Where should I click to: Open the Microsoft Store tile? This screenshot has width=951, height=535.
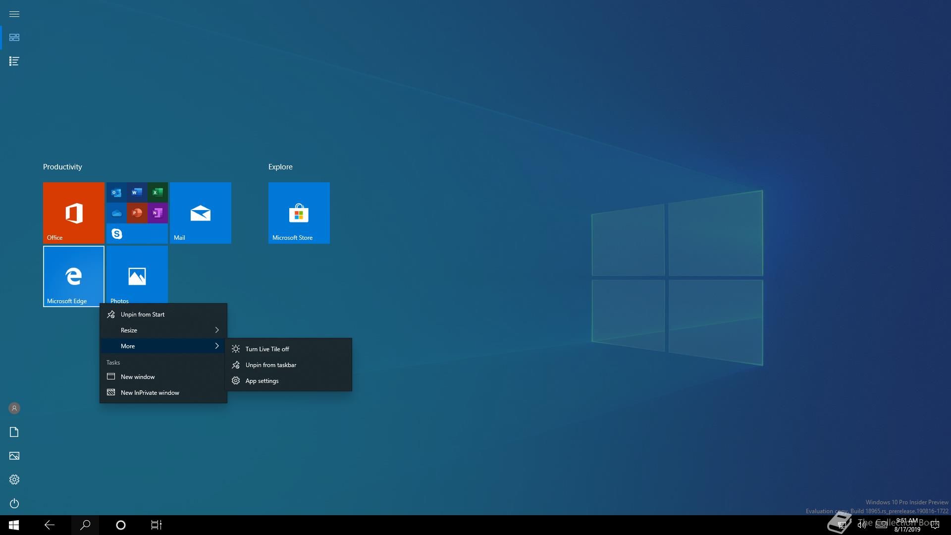pyautogui.click(x=299, y=213)
